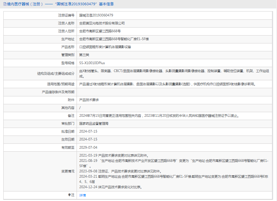The image size is (277, 201).
Task: Click the 适用范围/预期用途 description text
Action: click(x=167, y=84)
